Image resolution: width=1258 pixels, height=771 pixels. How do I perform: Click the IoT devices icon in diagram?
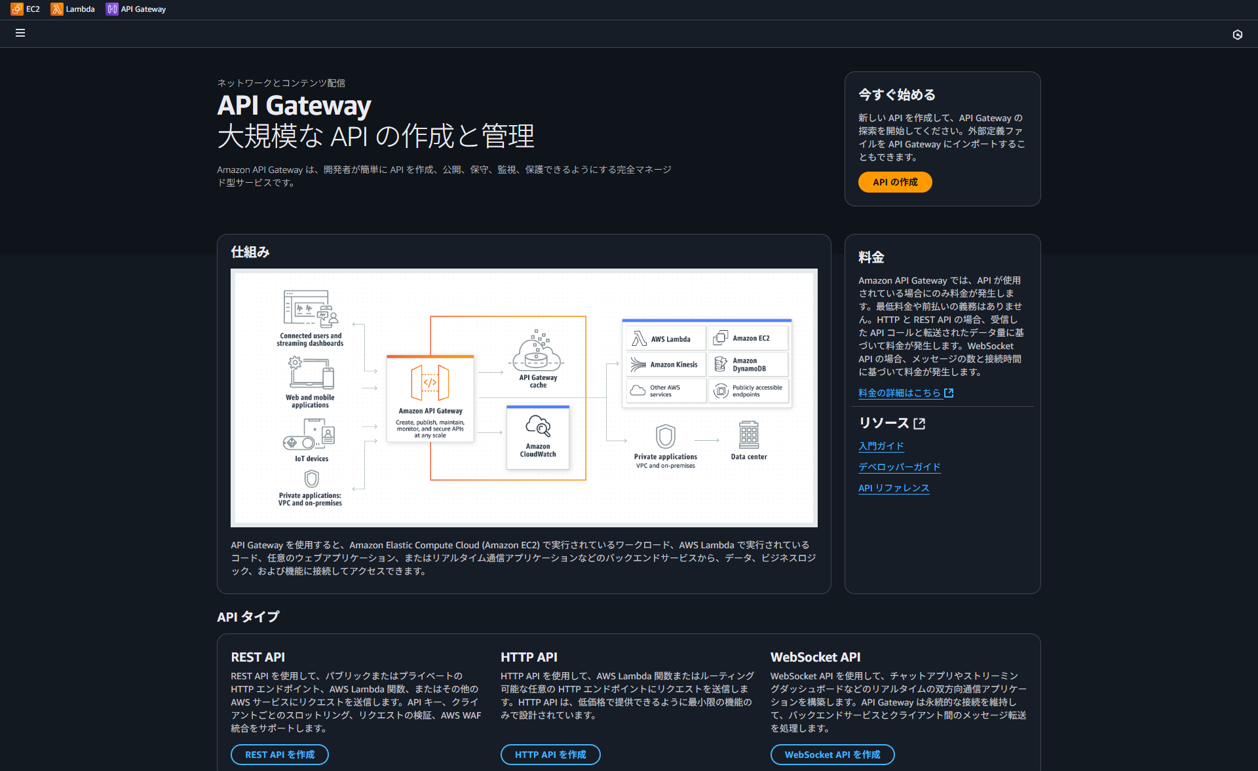(309, 436)
